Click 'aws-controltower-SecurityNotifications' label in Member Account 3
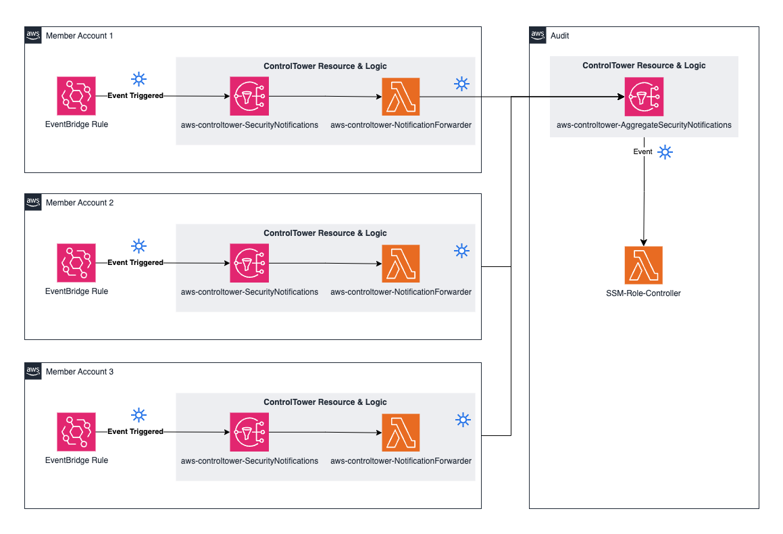This screenshot has width=783, height=534. (249, 460)
